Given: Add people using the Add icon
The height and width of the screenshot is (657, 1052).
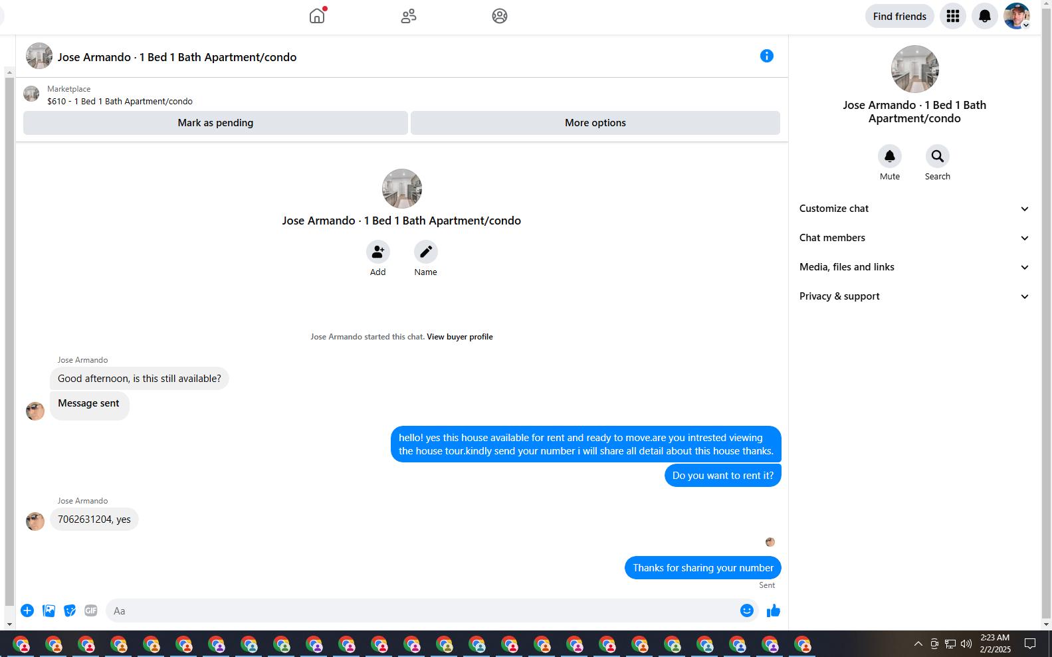Looking at the screenshot, I should tap(378, 252).
